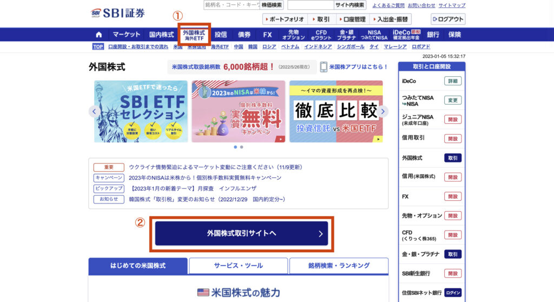Open the 個別株手数料実質無料 campaign banner
Viewport: 554px width, 302px height.
coord(239,111)
